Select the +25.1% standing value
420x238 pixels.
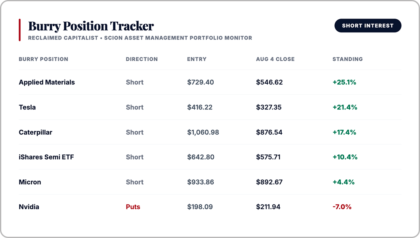[x=344, y=82]
